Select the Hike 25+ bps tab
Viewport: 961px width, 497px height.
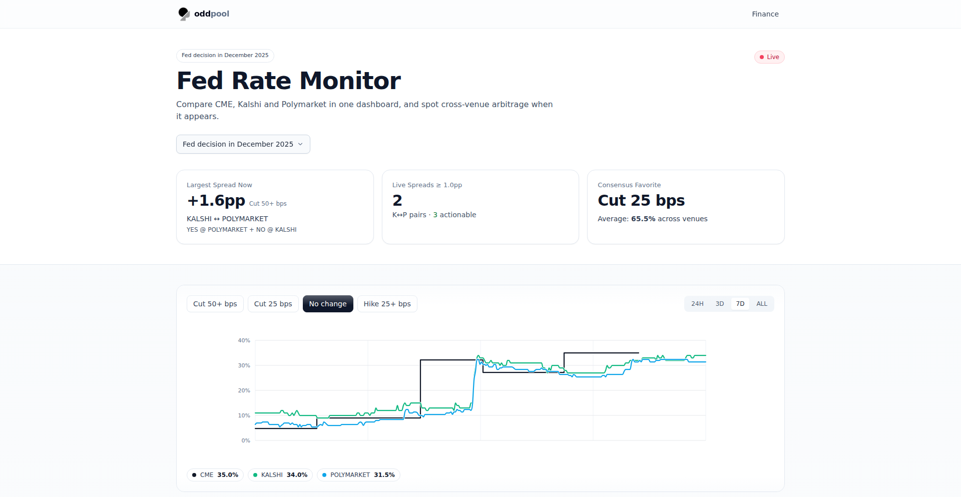point(387,304)
